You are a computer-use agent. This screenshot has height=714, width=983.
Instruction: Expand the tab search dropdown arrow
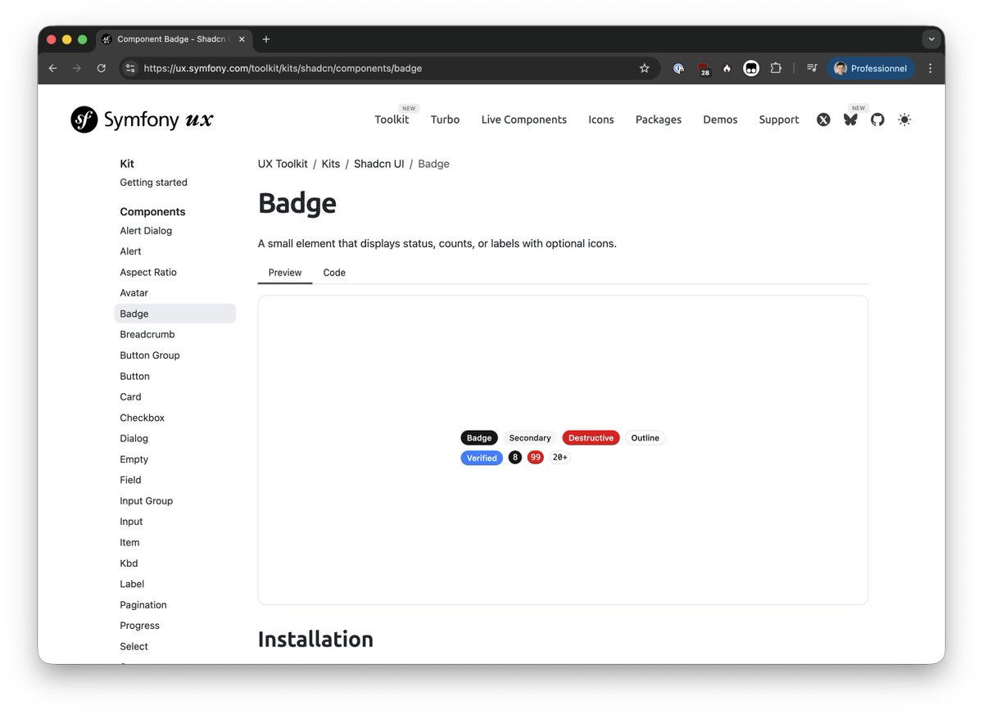(x=930, y=39)
